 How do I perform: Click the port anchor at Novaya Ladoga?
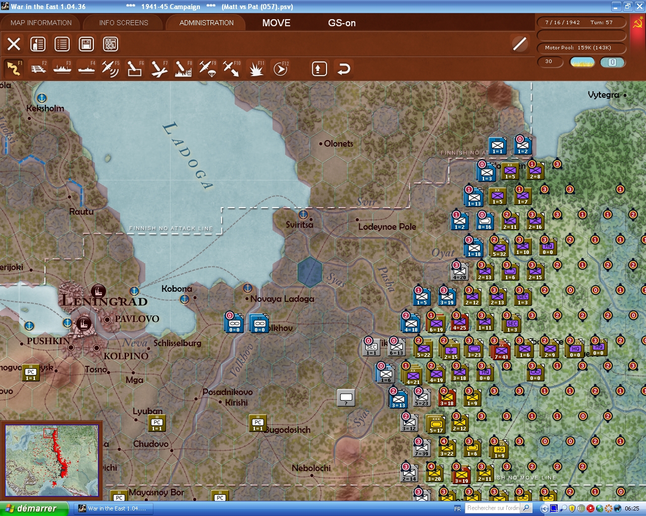247,288
